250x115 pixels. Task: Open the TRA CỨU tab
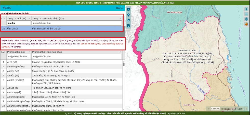[7, 8]
